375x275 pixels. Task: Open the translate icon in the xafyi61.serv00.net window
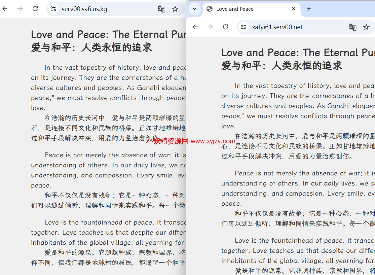click(x=353, y=27)
